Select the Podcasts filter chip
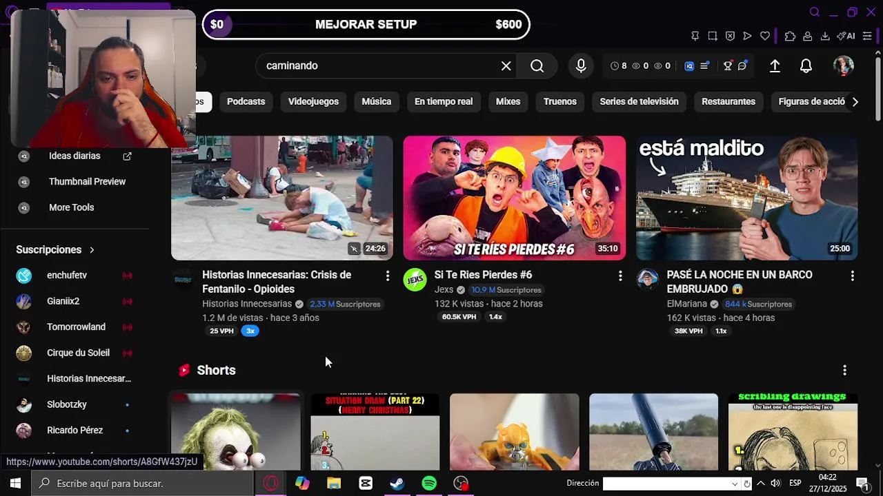The image size is (883, 496). pyautogui.click(x=246, y=102)
